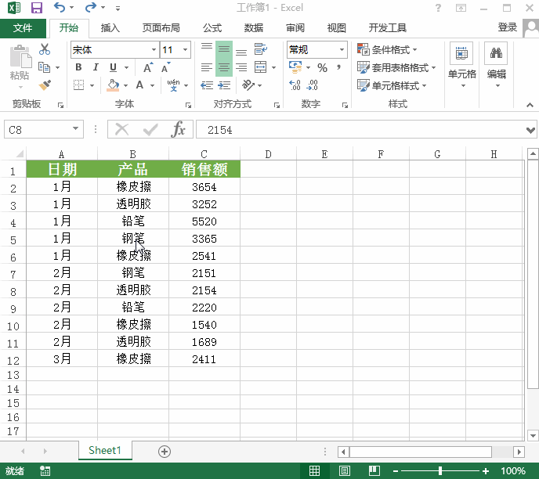
Task: Click 登录 to sign in
Action: pos(508,27)
